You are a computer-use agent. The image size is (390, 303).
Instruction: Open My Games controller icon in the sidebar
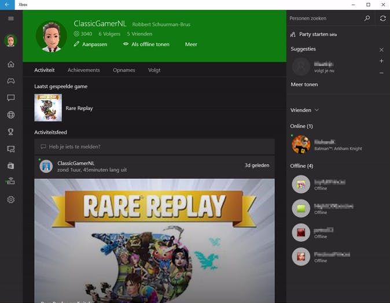[x=10, y=81]
